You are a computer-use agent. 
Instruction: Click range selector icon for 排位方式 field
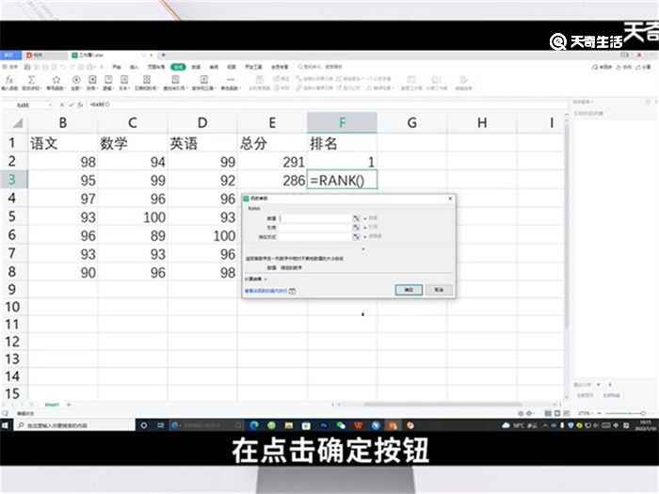coord(356,236)
